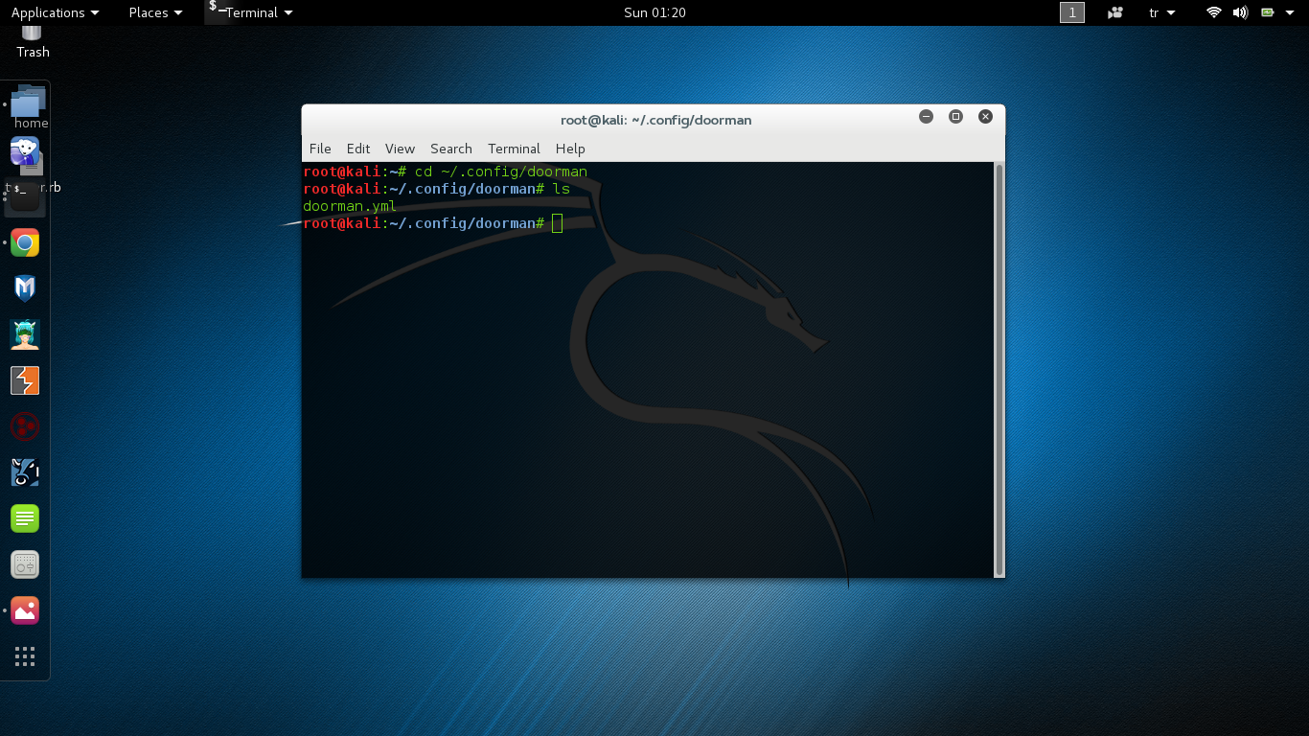
Task: Start Armitage from the dock
Action: [x=25, y=334]
